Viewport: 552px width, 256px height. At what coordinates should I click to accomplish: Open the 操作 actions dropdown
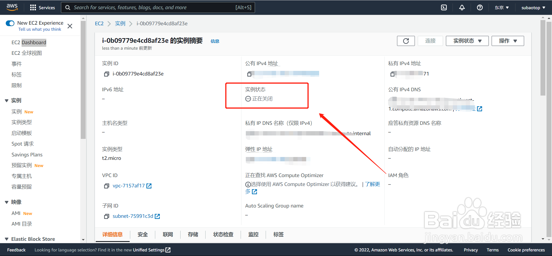(x=508, y=41)
